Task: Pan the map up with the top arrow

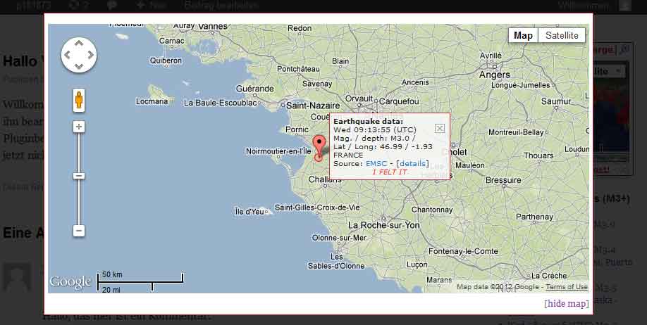Action: [79, 43]
